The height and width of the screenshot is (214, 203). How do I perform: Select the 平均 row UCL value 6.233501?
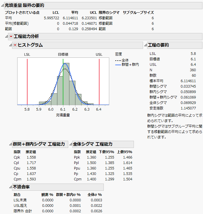tap(89, 18)
